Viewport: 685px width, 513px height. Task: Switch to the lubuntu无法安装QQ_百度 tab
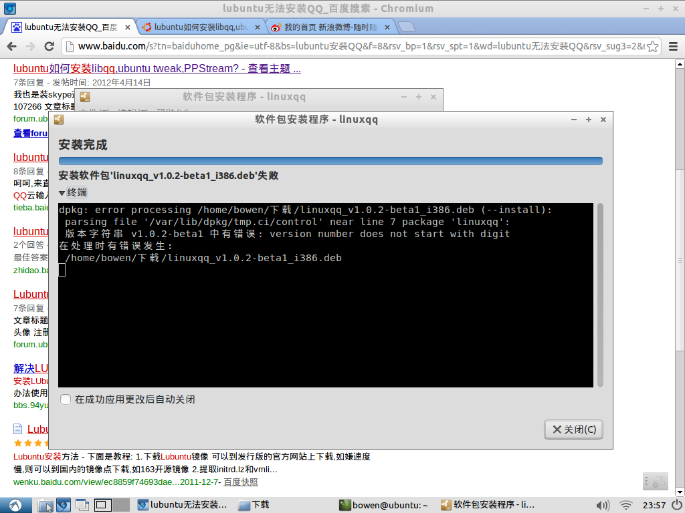[70, 27]
